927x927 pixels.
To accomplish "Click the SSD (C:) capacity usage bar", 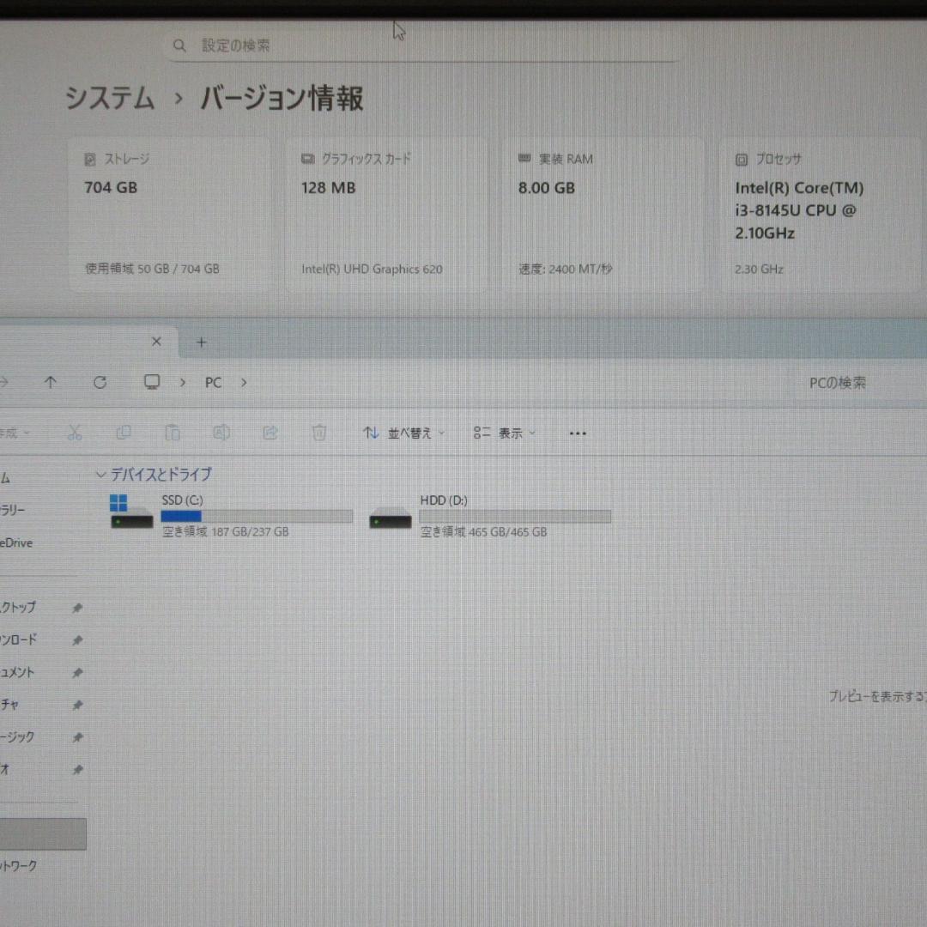I will 256,516.
